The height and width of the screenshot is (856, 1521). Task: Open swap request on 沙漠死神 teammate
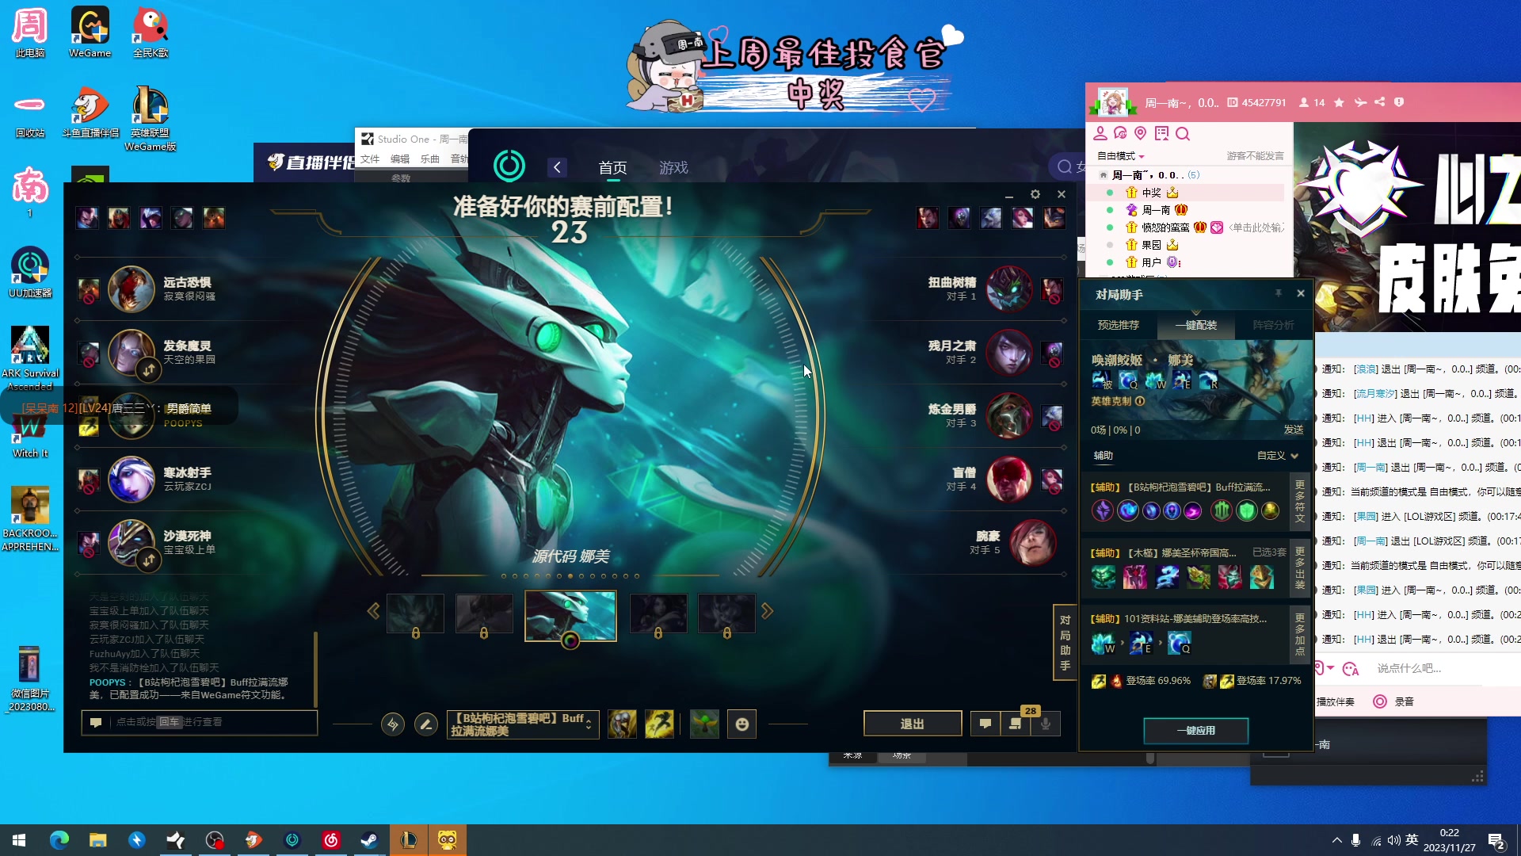click(x=149, y=560)
